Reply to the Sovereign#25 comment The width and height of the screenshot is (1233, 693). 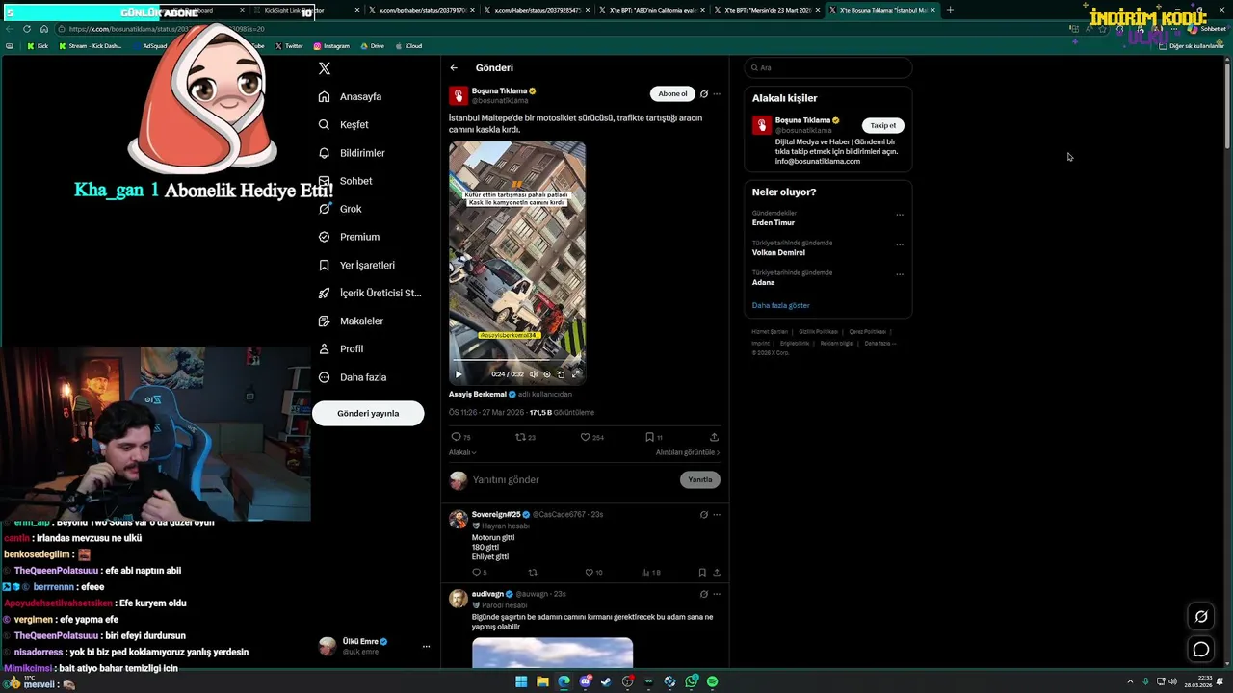tap(479, 573)
